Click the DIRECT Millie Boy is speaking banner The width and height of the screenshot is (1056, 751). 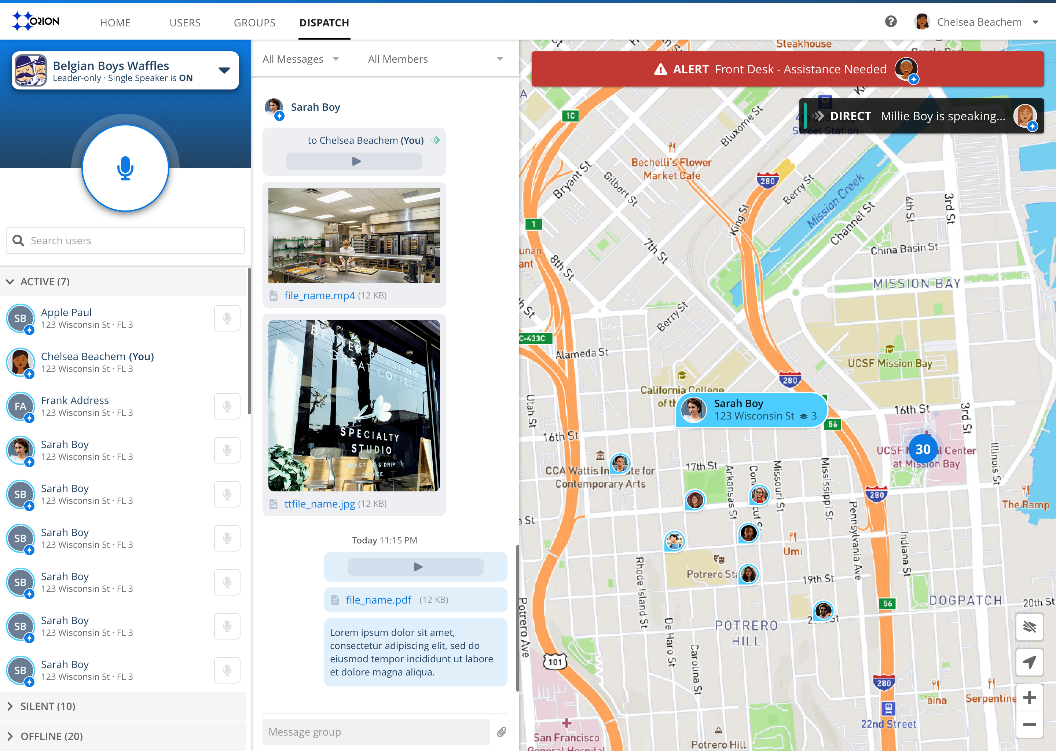pos(921,116)
